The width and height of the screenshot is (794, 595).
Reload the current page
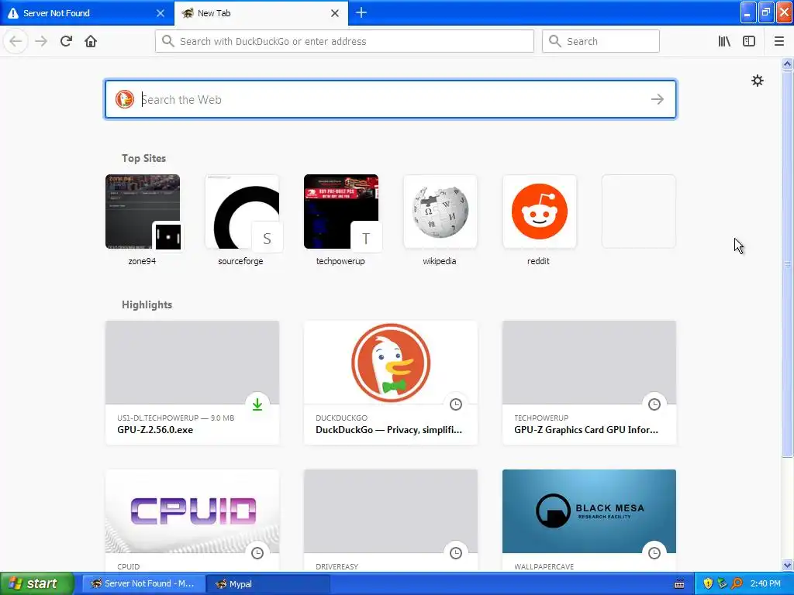click(66, 41)
